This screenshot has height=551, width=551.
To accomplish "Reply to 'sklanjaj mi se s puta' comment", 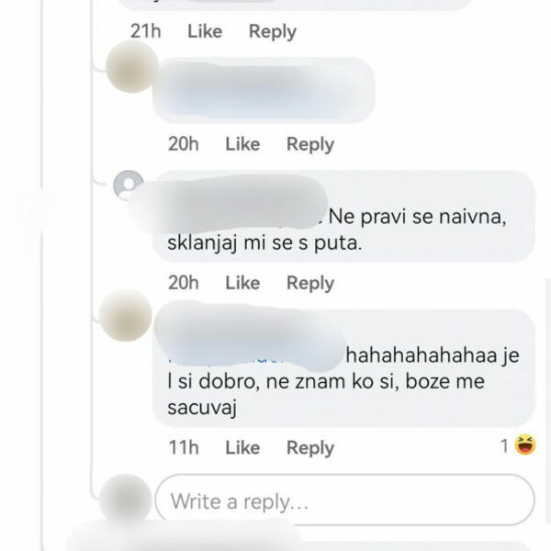I will tap(310, 283).
